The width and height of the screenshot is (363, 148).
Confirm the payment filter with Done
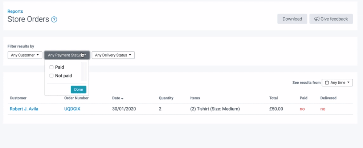(x=78, y=89)
